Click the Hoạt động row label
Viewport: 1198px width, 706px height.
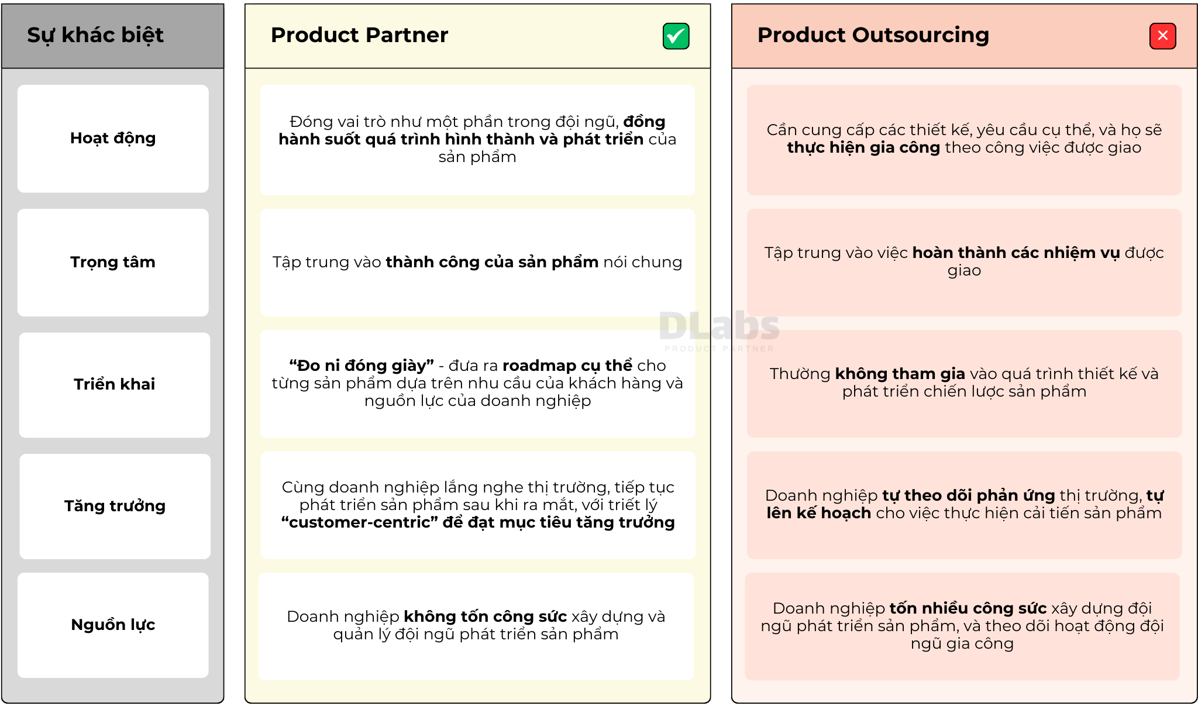[x=113, y=139]
